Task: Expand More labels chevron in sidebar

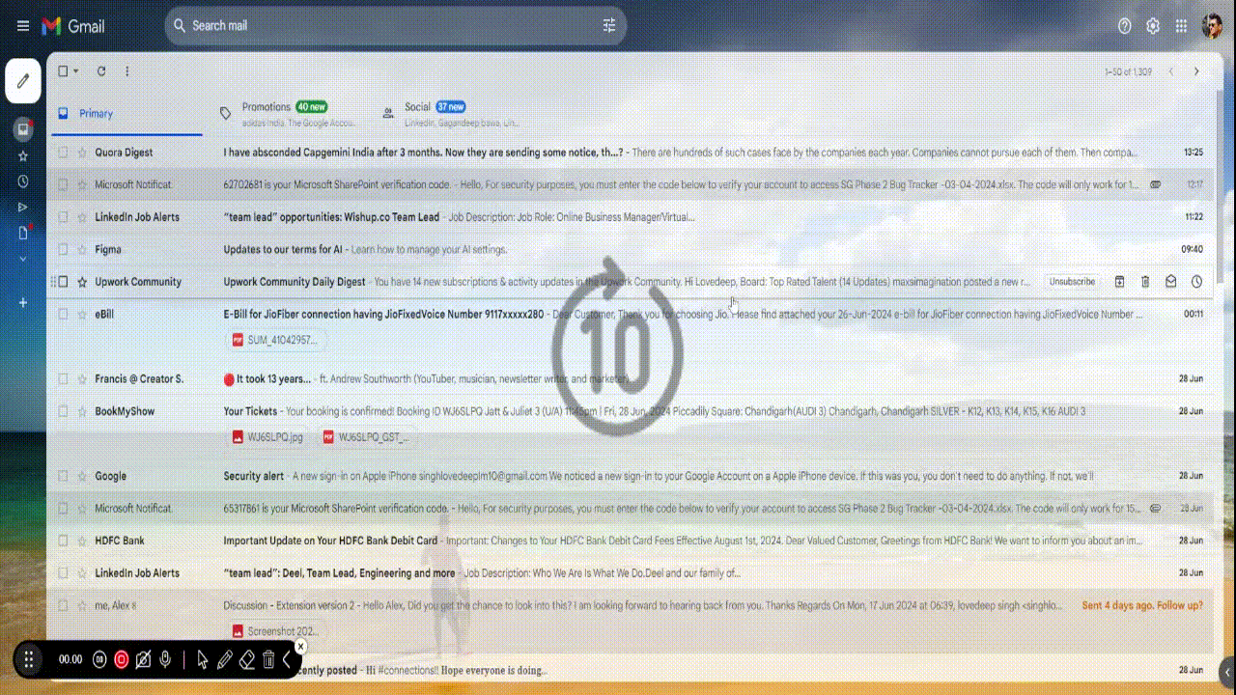Action: click(23, 259)
